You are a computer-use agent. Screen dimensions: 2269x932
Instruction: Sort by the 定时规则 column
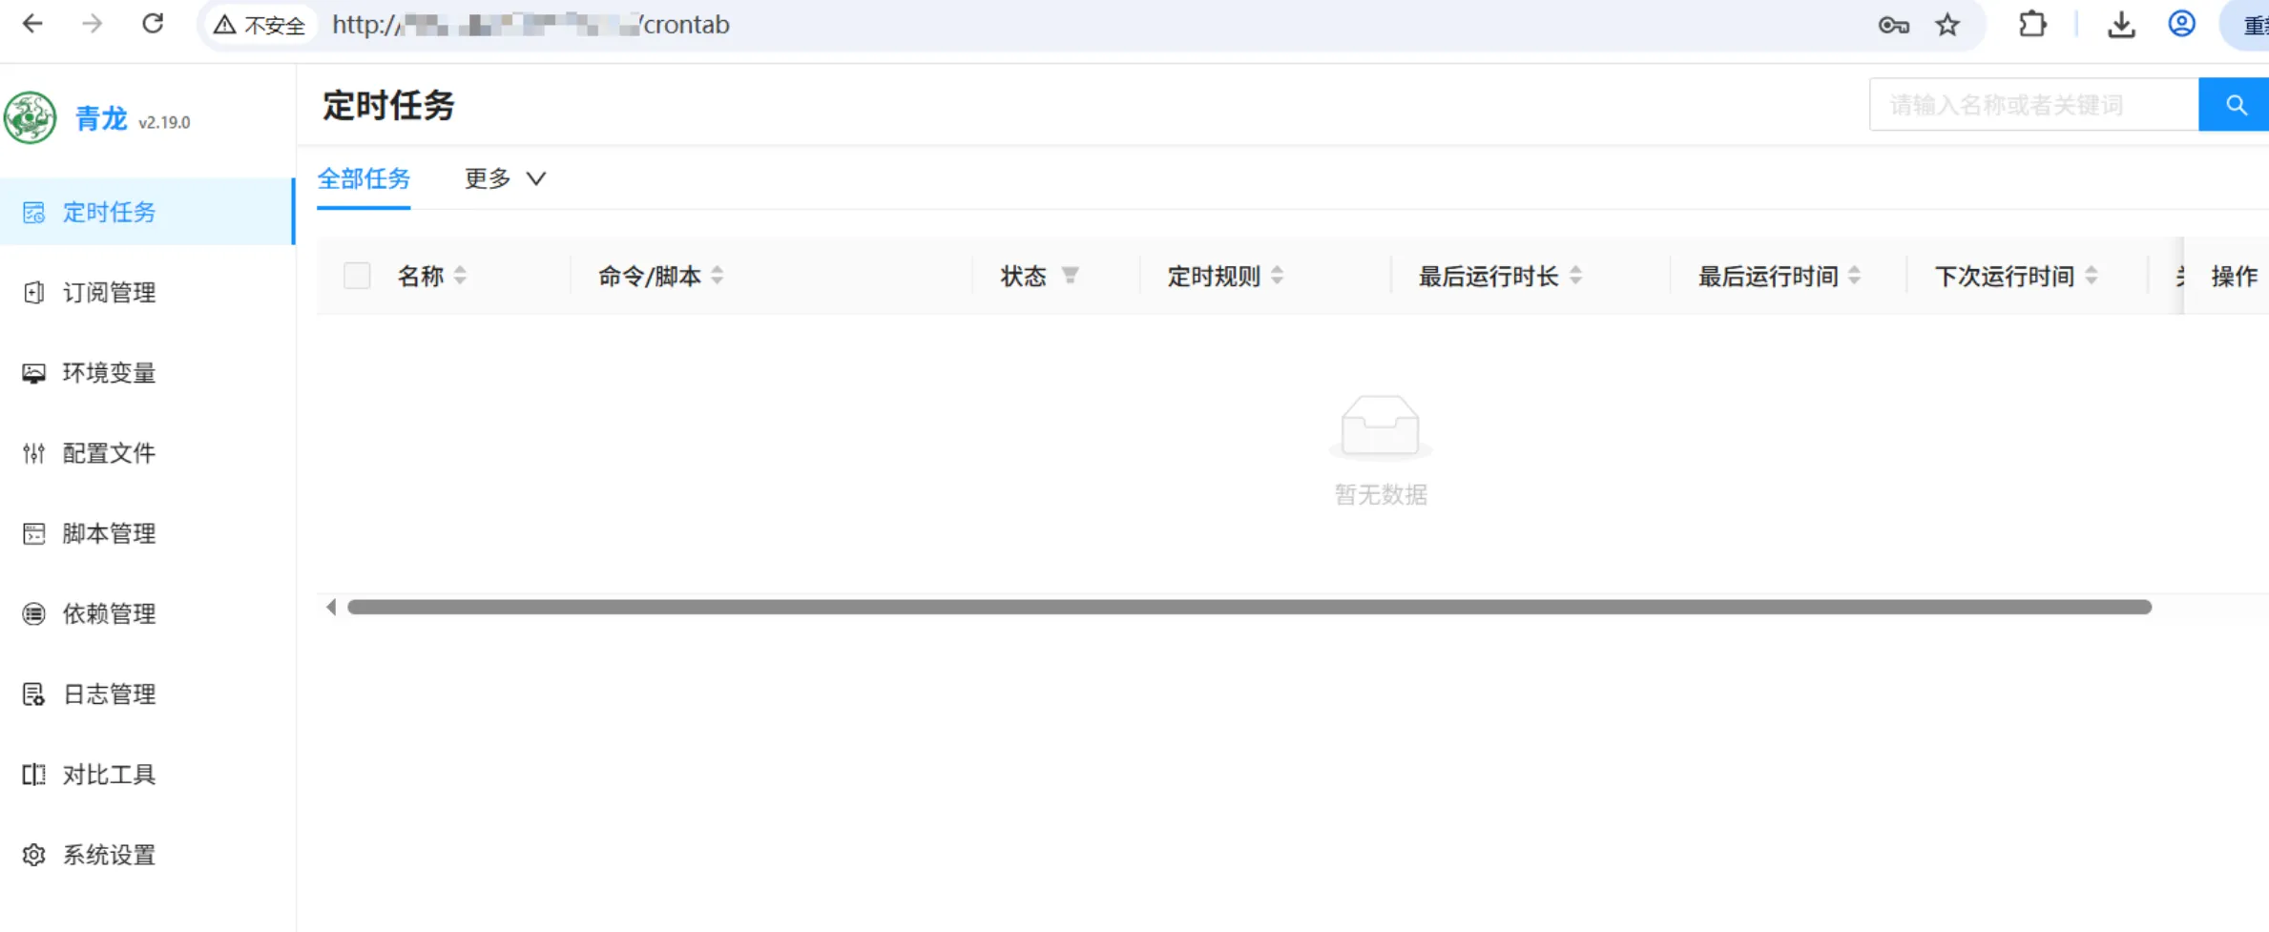[1224, 276]
